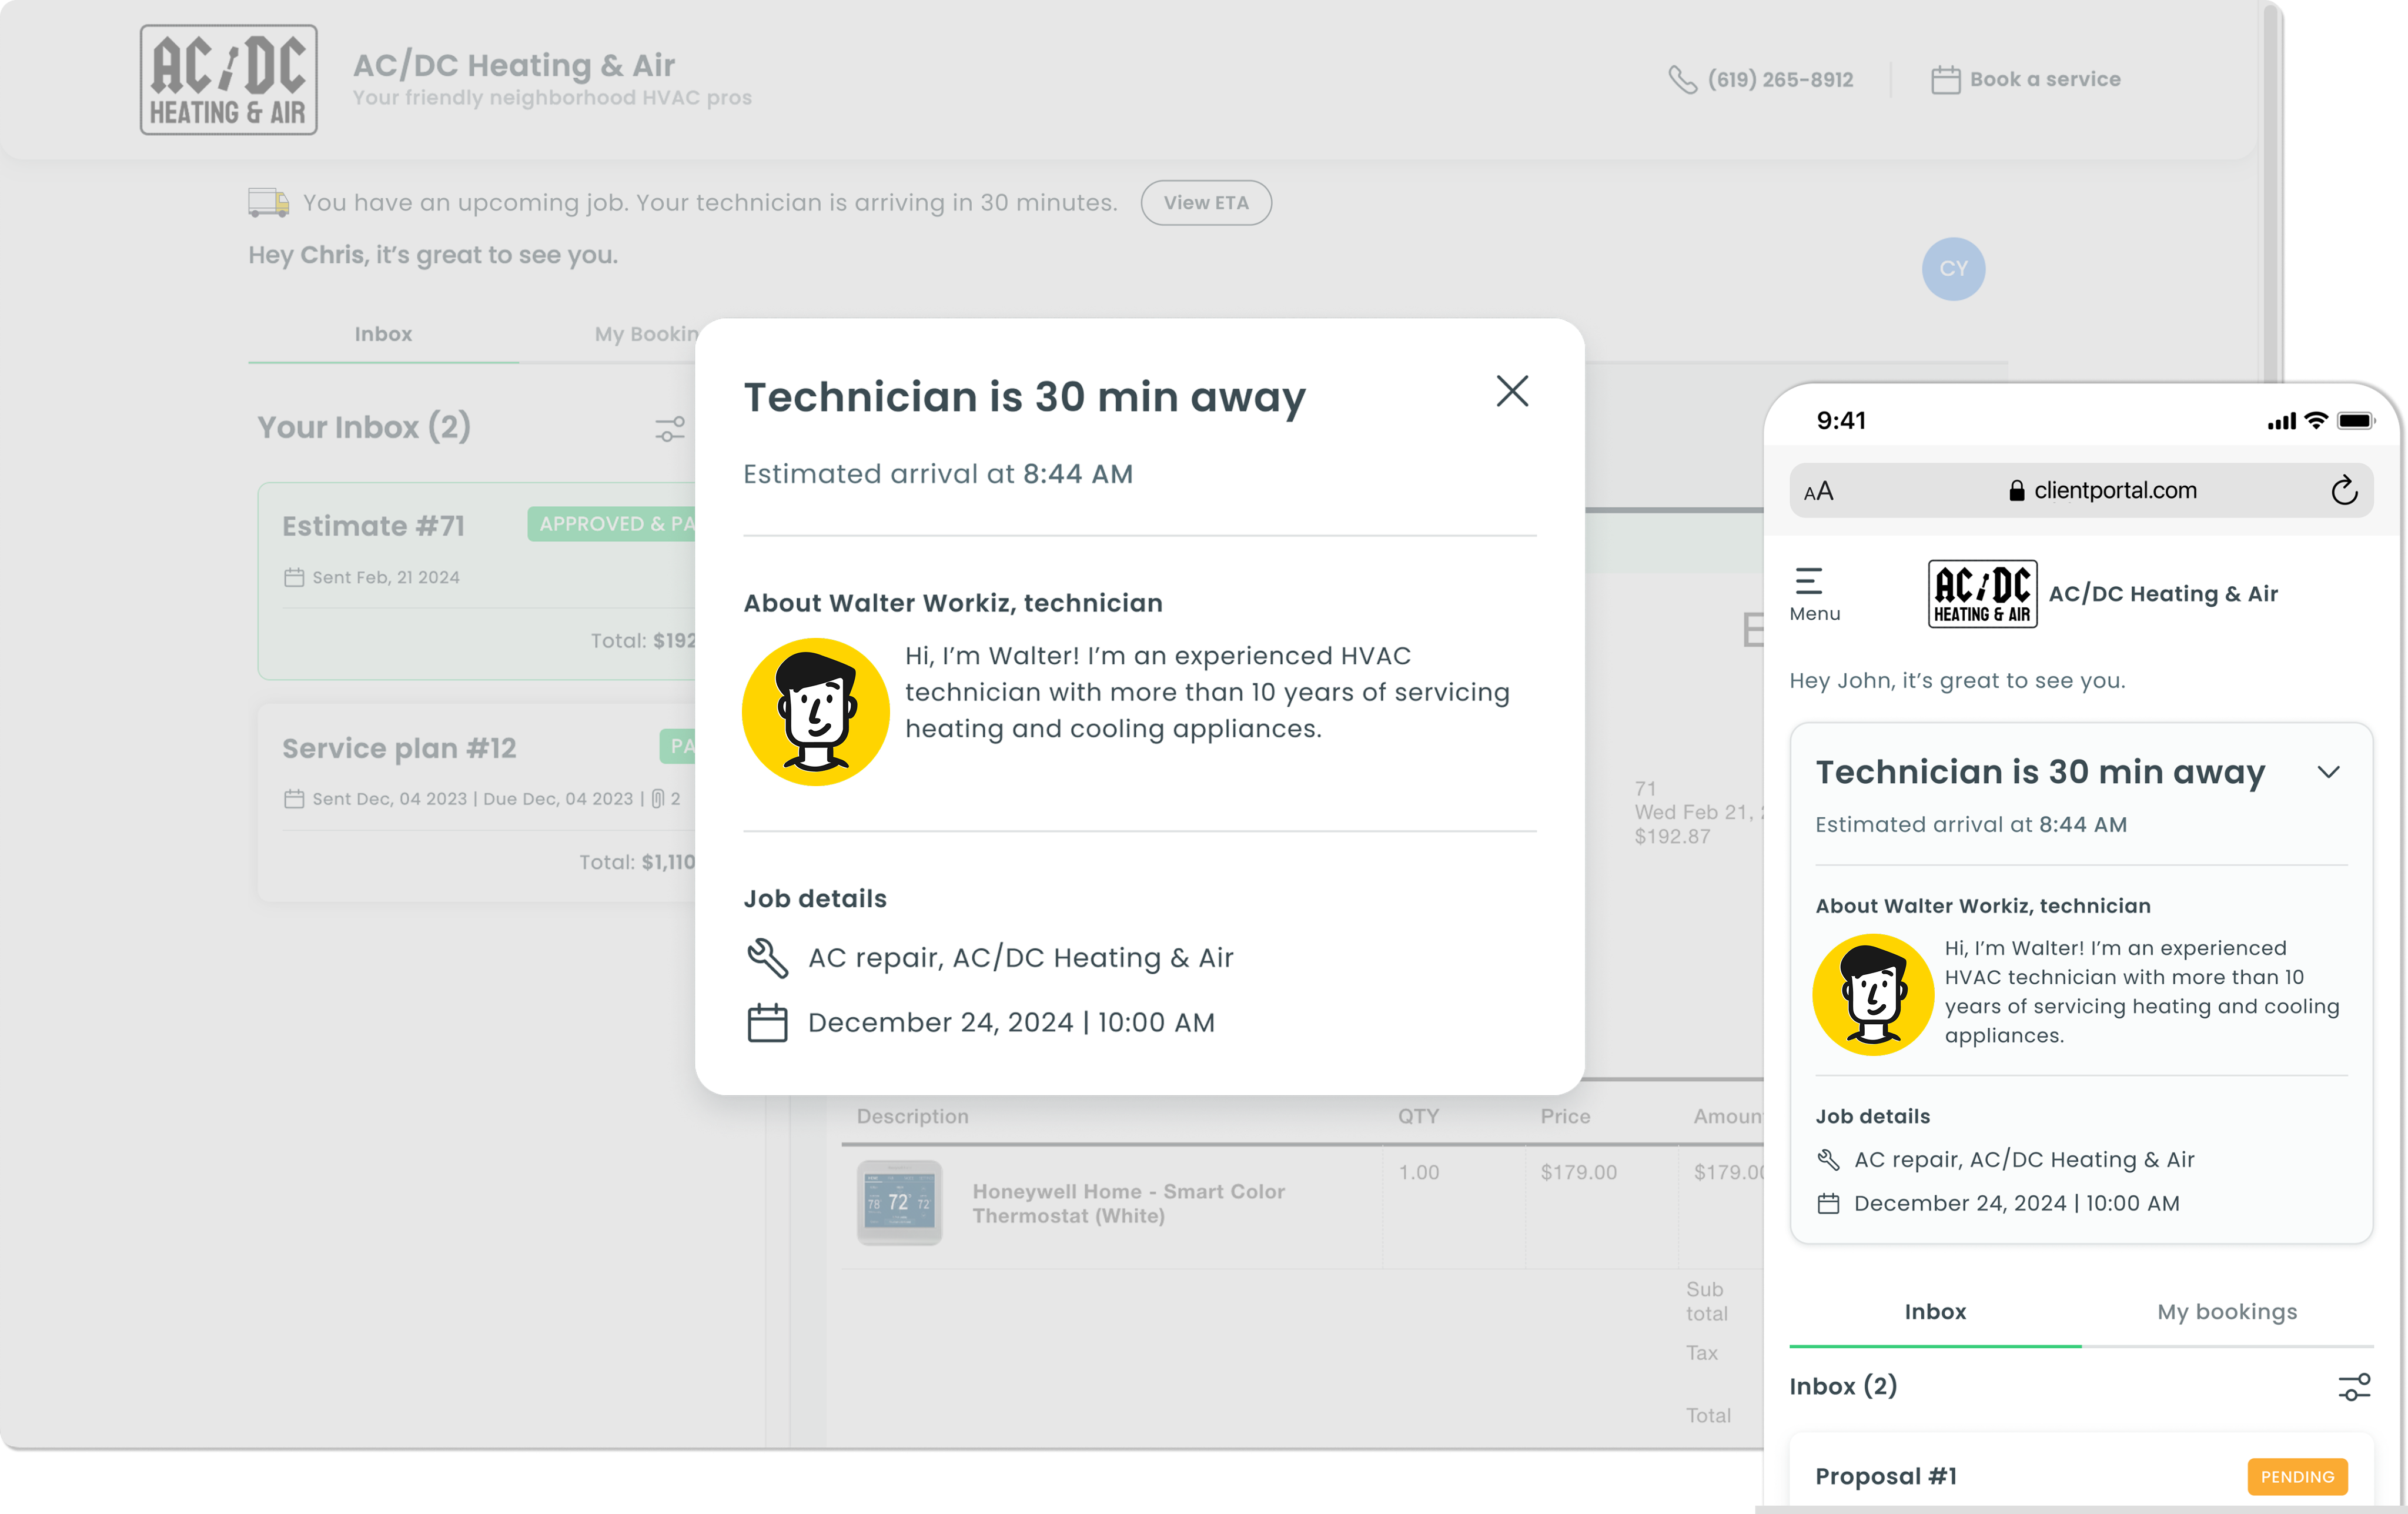Click Walter's avatar in the mobile card
Image resolution: width=2408 pixels, height=1514 pixels.
(1873, 995)
